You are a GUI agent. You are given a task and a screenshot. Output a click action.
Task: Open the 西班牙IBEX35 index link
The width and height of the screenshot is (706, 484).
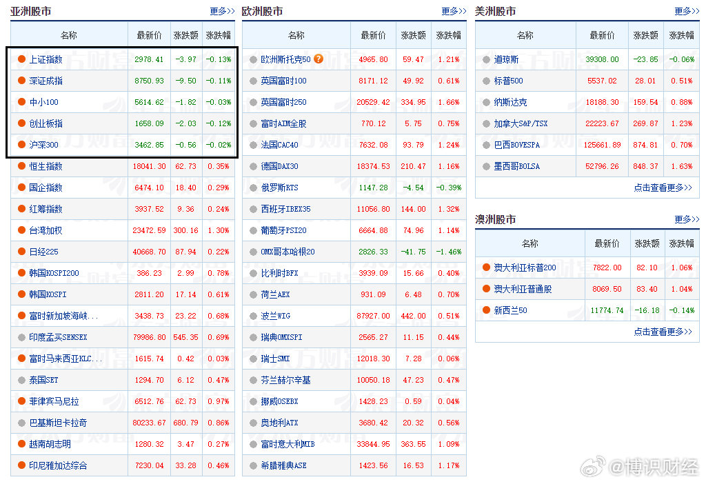[286, 209]
